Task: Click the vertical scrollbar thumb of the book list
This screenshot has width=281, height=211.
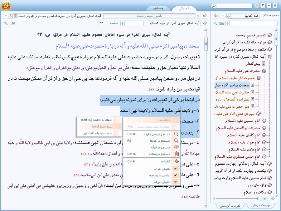Action: (x=276, y=38)
